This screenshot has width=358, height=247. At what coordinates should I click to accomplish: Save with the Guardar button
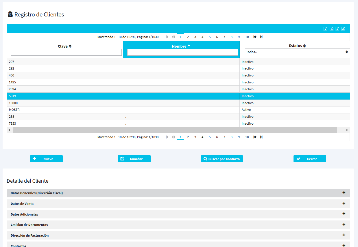(134, 159)
